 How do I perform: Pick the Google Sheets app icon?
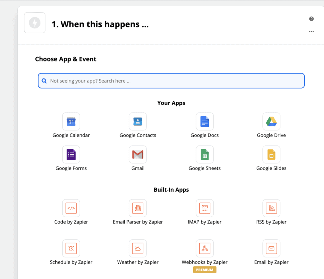(x=205, y=155)
